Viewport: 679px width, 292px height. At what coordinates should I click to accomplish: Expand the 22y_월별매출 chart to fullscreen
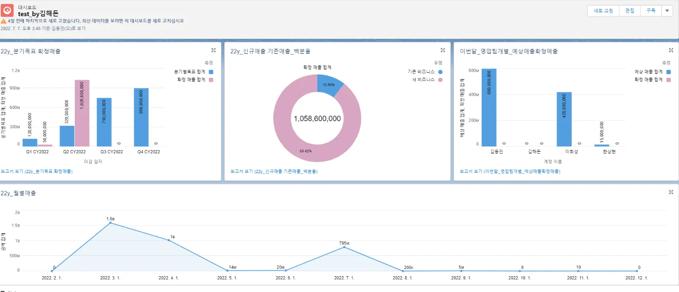coord(670,192)
